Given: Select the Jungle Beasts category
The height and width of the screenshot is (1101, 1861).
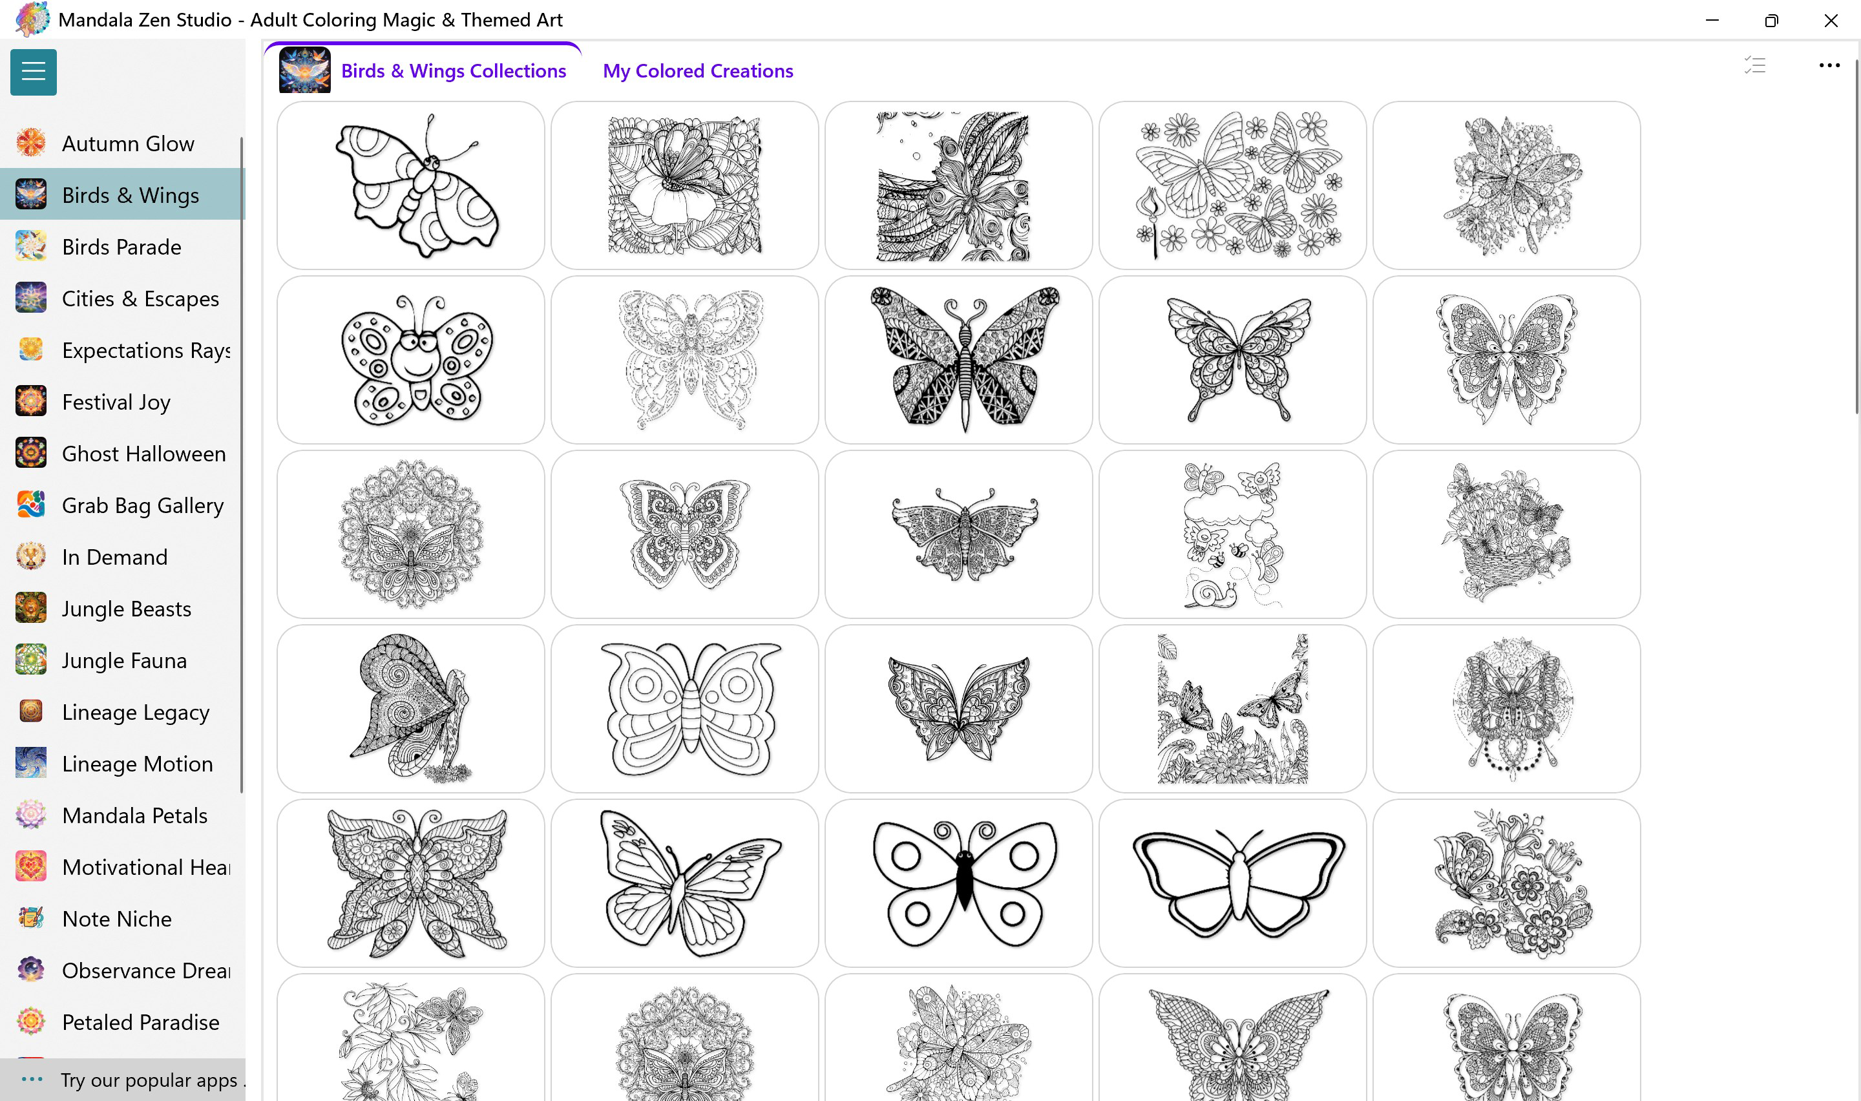Looking at the screenshot, I should [126, 607].
